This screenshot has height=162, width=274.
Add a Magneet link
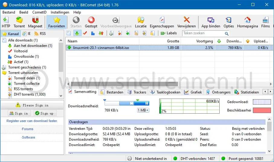coord(35,22)
